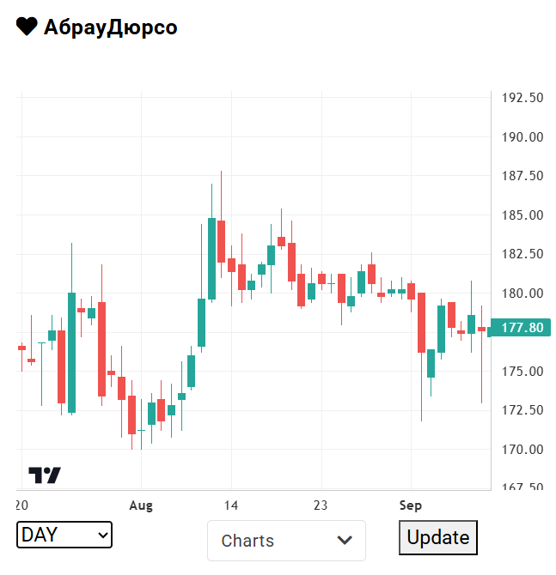Image resolution: width=556 pixels, height=575 pixels.
Task: Open the DAY interval dropdown
Action: click(x=64, y=535)
